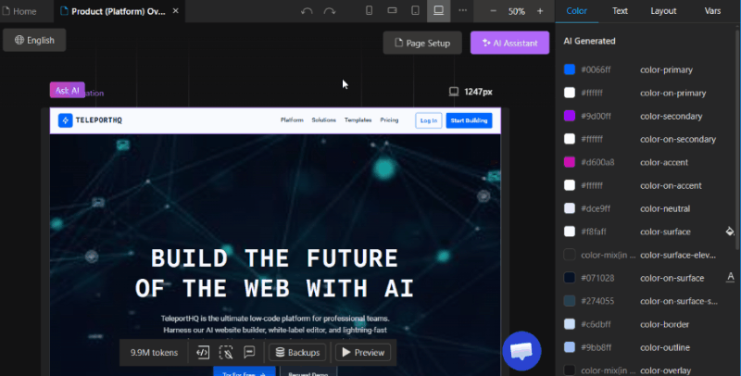Select the #071028 hex value

click(x=597, y=278)
